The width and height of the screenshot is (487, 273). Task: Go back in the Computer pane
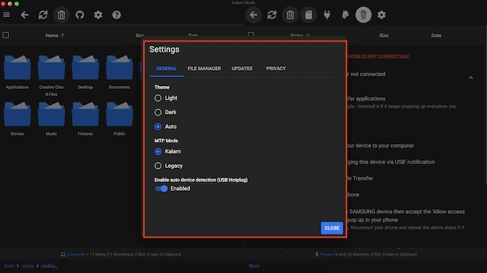[25, 15]
